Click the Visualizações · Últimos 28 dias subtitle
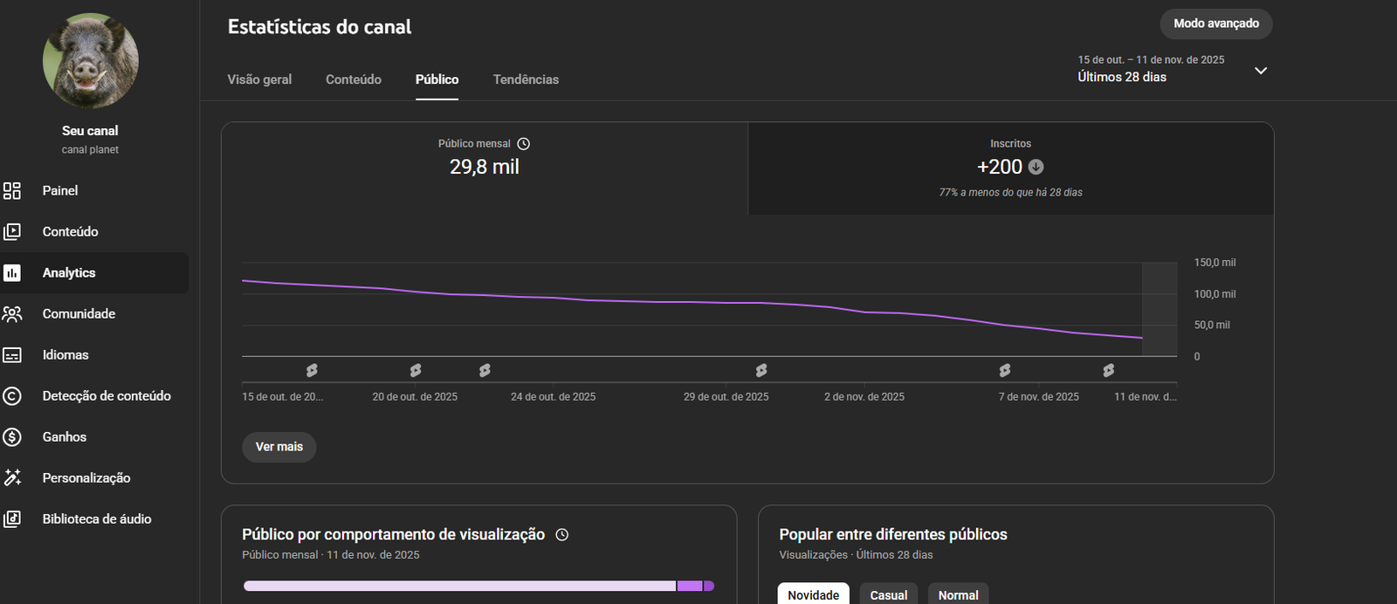 [856, 555]
